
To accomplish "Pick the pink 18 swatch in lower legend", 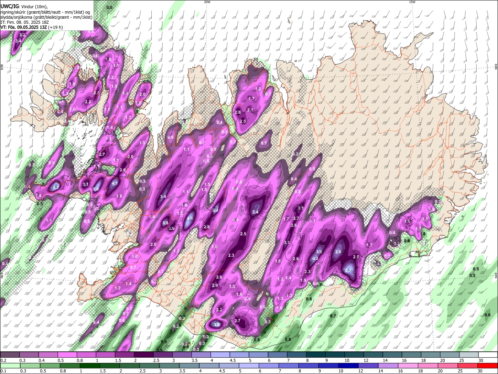I will (x=428, y=366).
